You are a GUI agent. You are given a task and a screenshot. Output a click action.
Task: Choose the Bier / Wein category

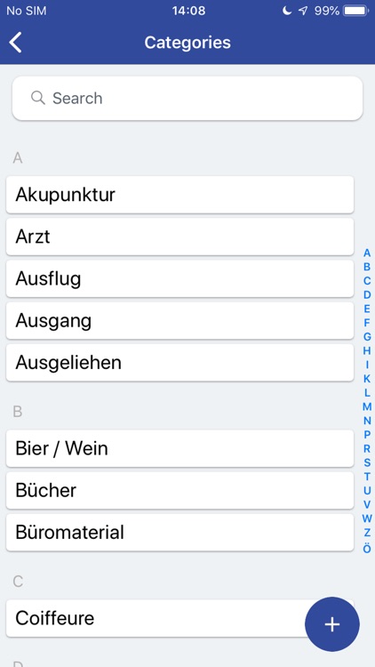tap(180, 448)
